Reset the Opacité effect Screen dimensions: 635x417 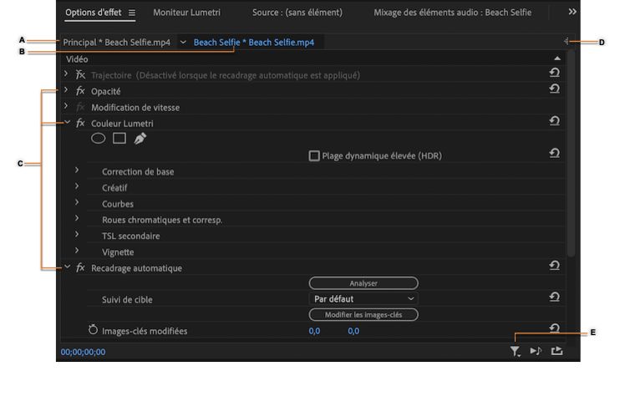[555, 89]
